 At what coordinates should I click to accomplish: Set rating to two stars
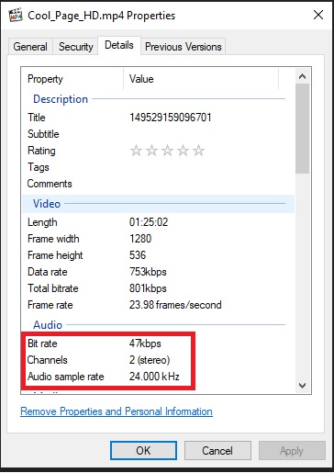click(151, 151)
